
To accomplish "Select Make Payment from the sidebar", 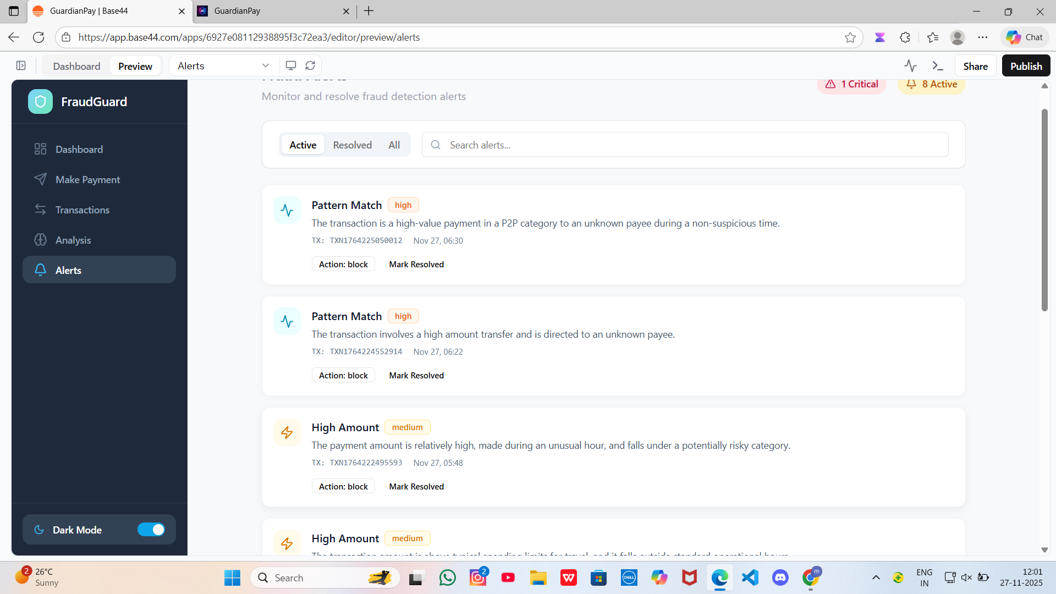I will [x=87, y=179].
